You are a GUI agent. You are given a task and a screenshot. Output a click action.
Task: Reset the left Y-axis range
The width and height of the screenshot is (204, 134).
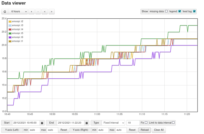64,130
